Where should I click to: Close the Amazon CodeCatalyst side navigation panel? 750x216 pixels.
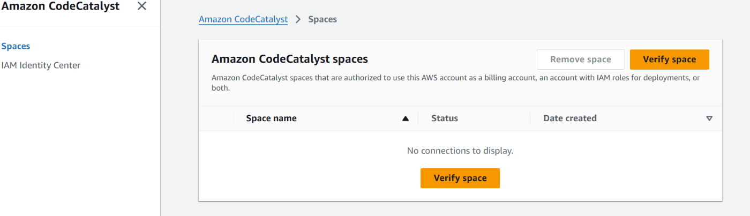tap(141, 6)
